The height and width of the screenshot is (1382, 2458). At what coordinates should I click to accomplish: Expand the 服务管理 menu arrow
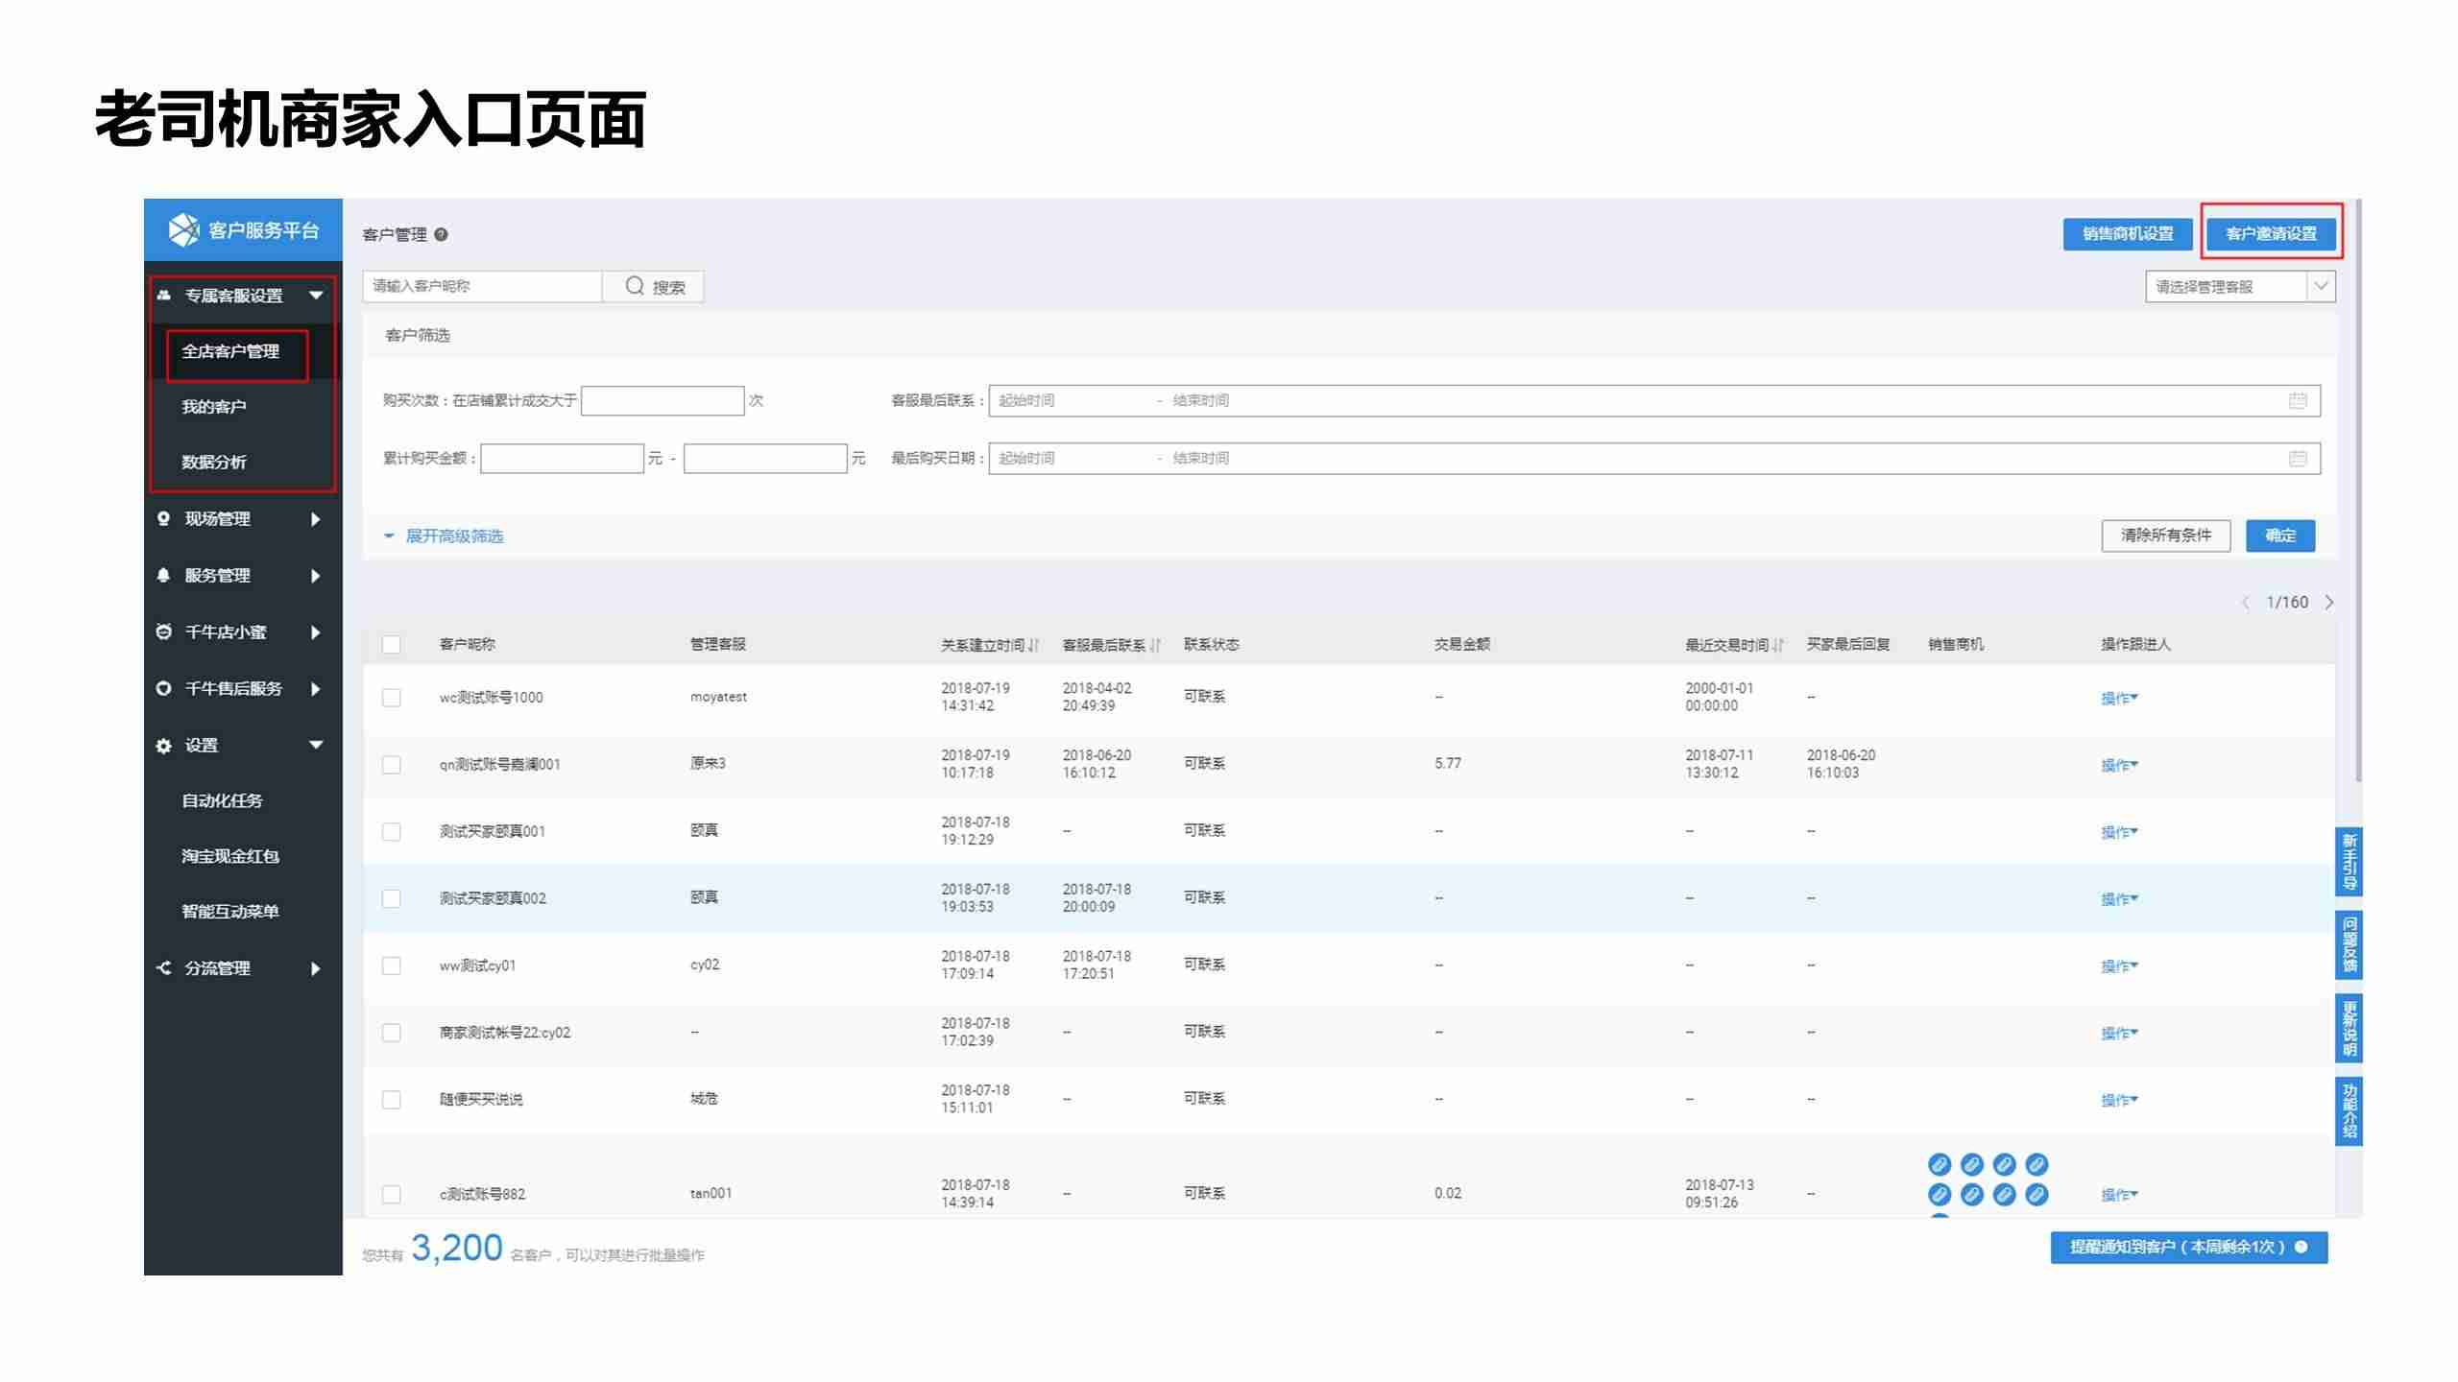[x=316, y=576]
